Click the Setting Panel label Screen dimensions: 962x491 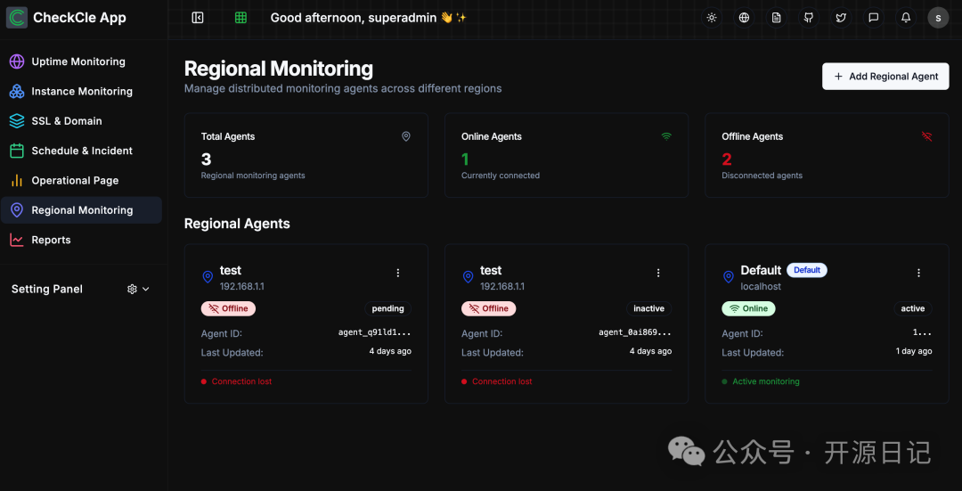coord(46,289)
